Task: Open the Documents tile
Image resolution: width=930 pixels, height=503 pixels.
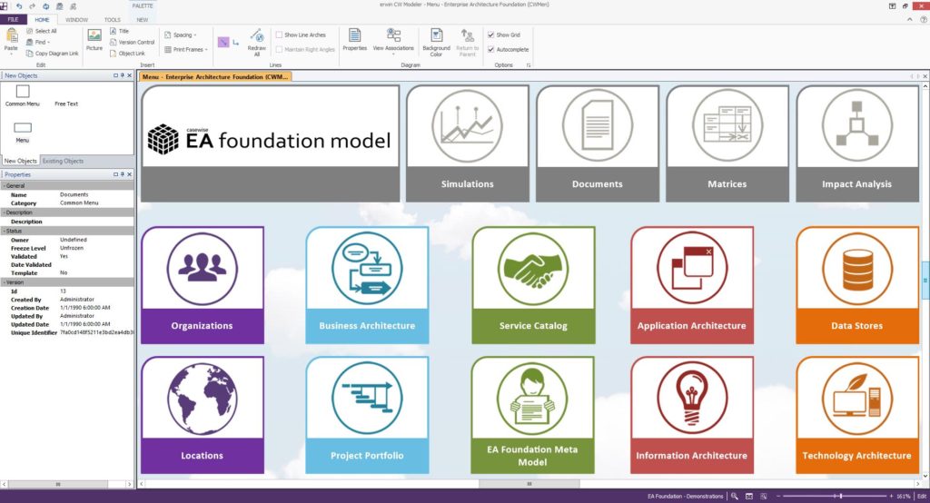Action: tap(598, 143)
